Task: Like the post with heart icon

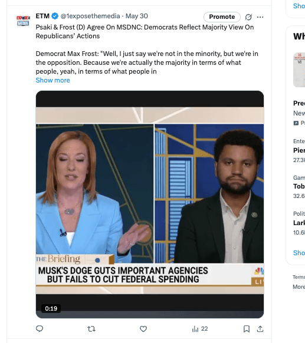Action: [x=143, y=329]
